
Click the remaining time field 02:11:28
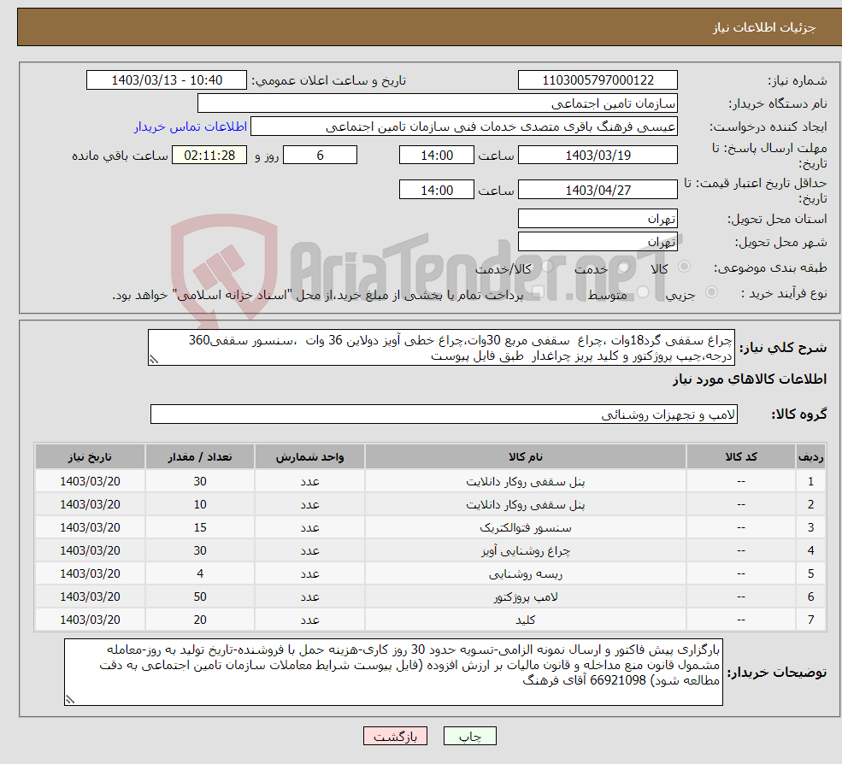point(209,156)
